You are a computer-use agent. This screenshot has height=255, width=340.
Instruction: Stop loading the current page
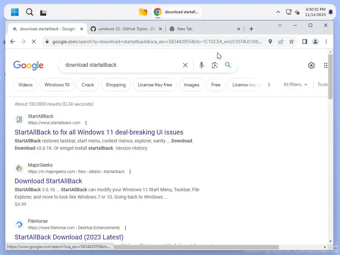(34, 42)
